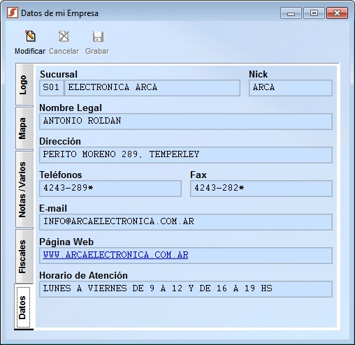Click the Dirección label
The image size is (355, 345).
(x=60, y=142)
